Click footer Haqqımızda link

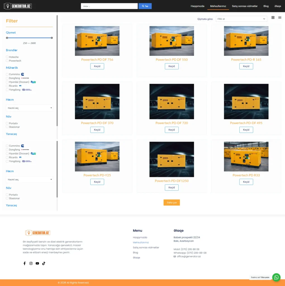tap(140, 237)
